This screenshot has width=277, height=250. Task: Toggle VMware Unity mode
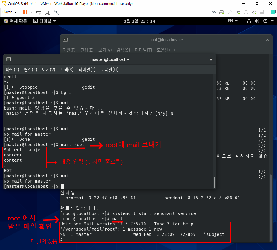(x=56, y=12)
